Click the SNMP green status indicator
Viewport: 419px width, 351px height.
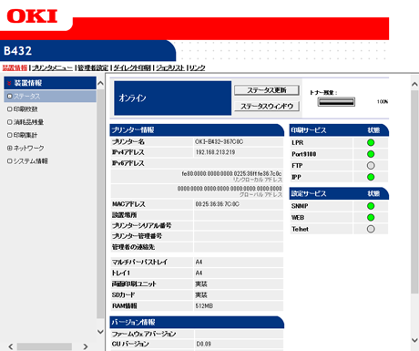click(371, 206)
